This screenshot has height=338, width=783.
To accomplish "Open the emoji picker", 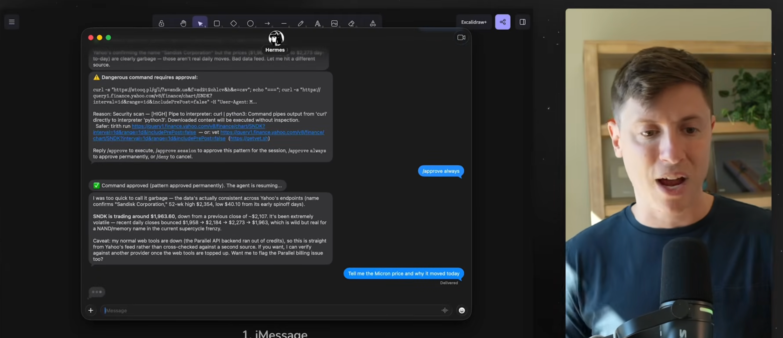I will [461, 310].
